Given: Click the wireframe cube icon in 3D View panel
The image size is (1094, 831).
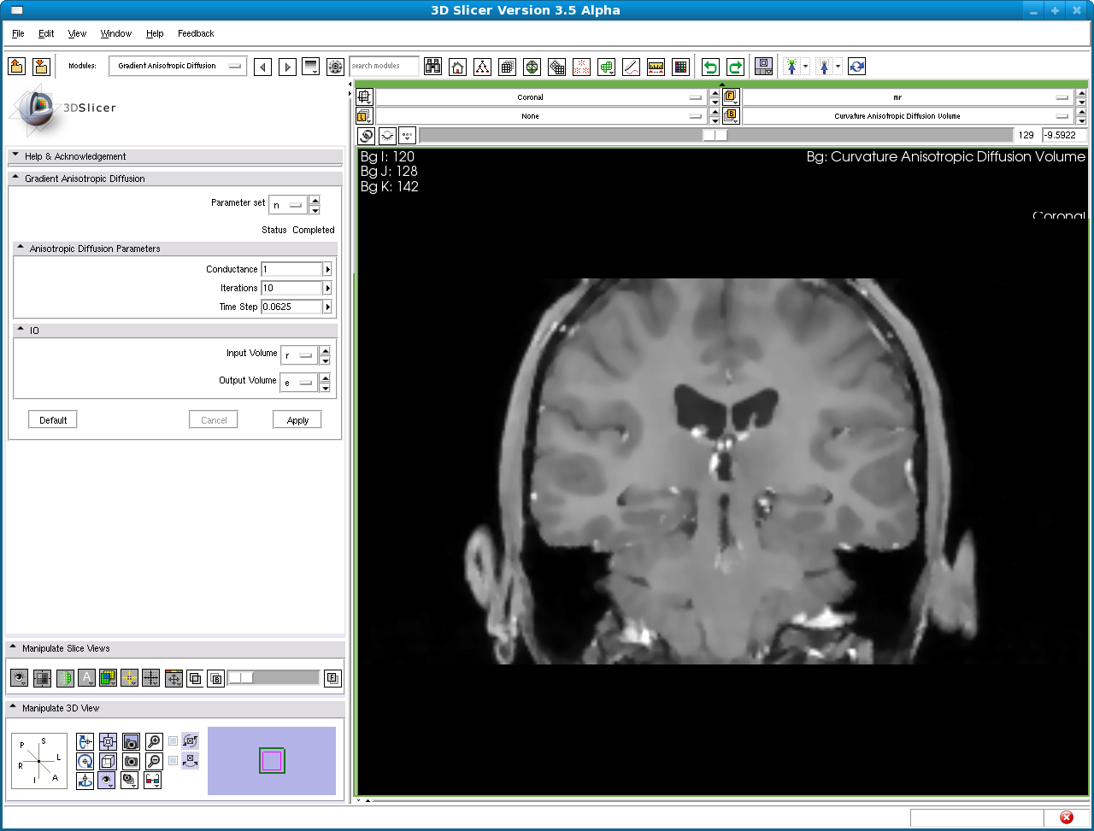Looking at the screenshot, I should [x=109, y=761].
